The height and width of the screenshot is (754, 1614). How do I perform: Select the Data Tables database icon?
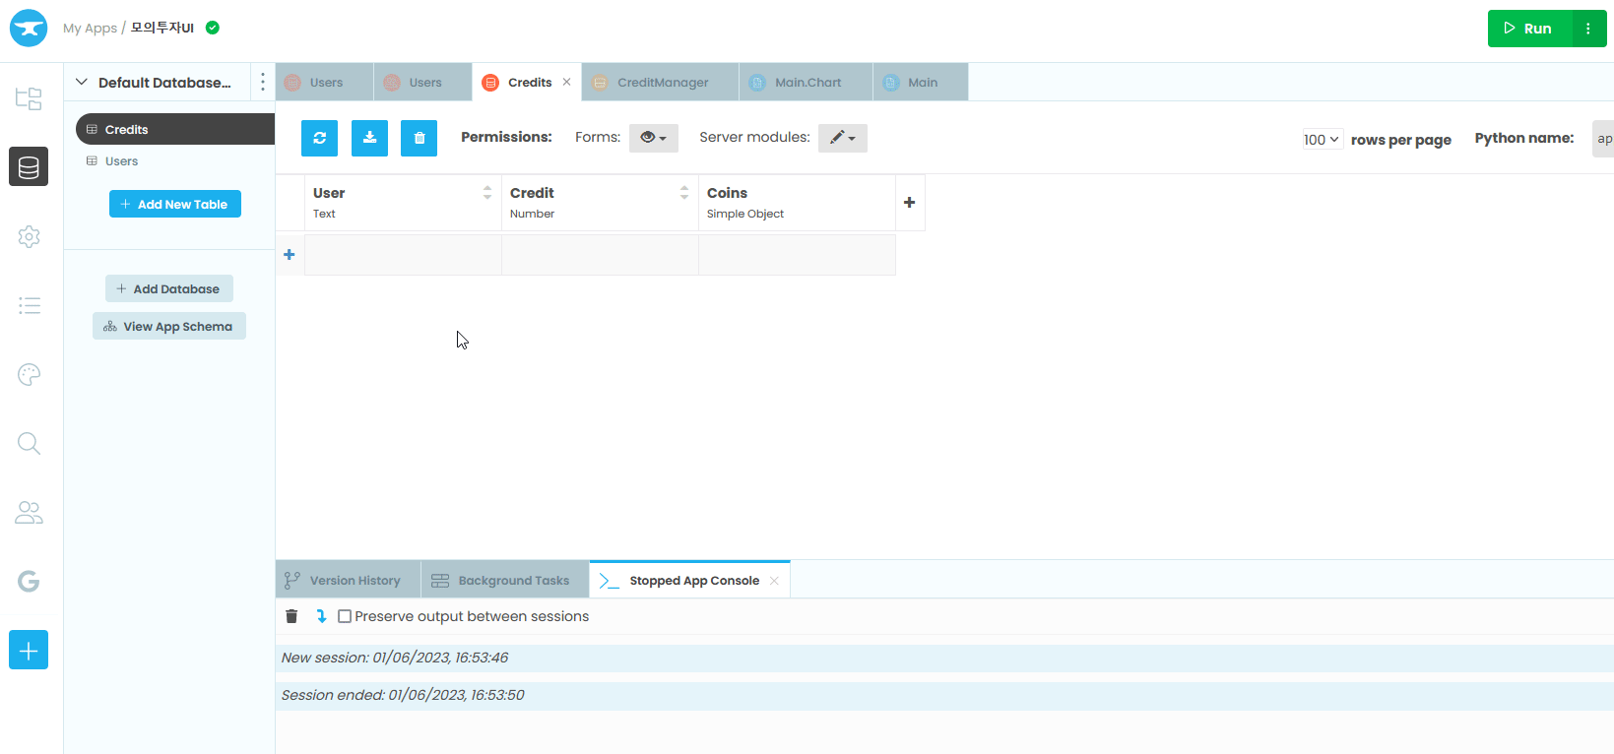(29, 166)
